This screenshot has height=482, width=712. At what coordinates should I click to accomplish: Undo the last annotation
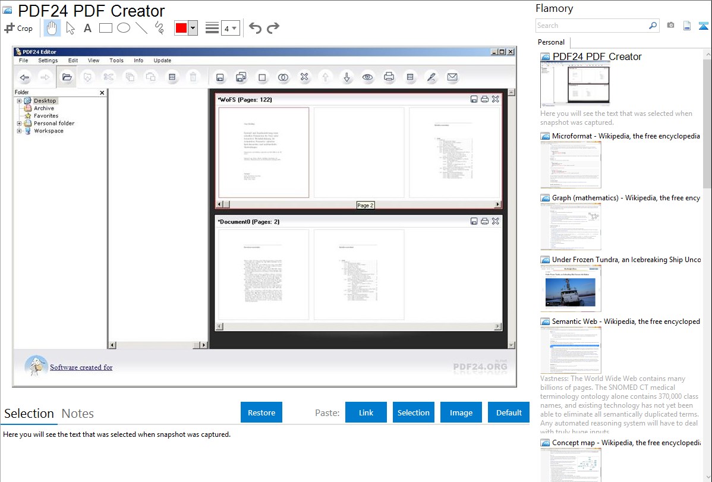(255, 28)
